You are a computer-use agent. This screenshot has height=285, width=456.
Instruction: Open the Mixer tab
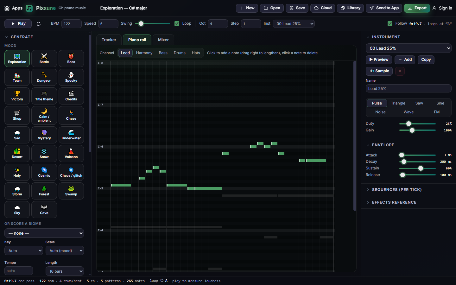click(x=163, y=40)
